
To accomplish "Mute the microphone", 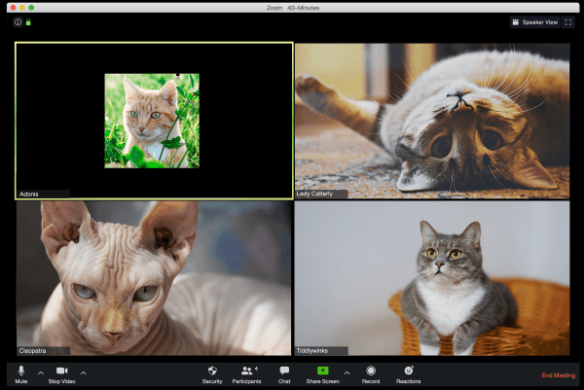I will coord(21,372).
